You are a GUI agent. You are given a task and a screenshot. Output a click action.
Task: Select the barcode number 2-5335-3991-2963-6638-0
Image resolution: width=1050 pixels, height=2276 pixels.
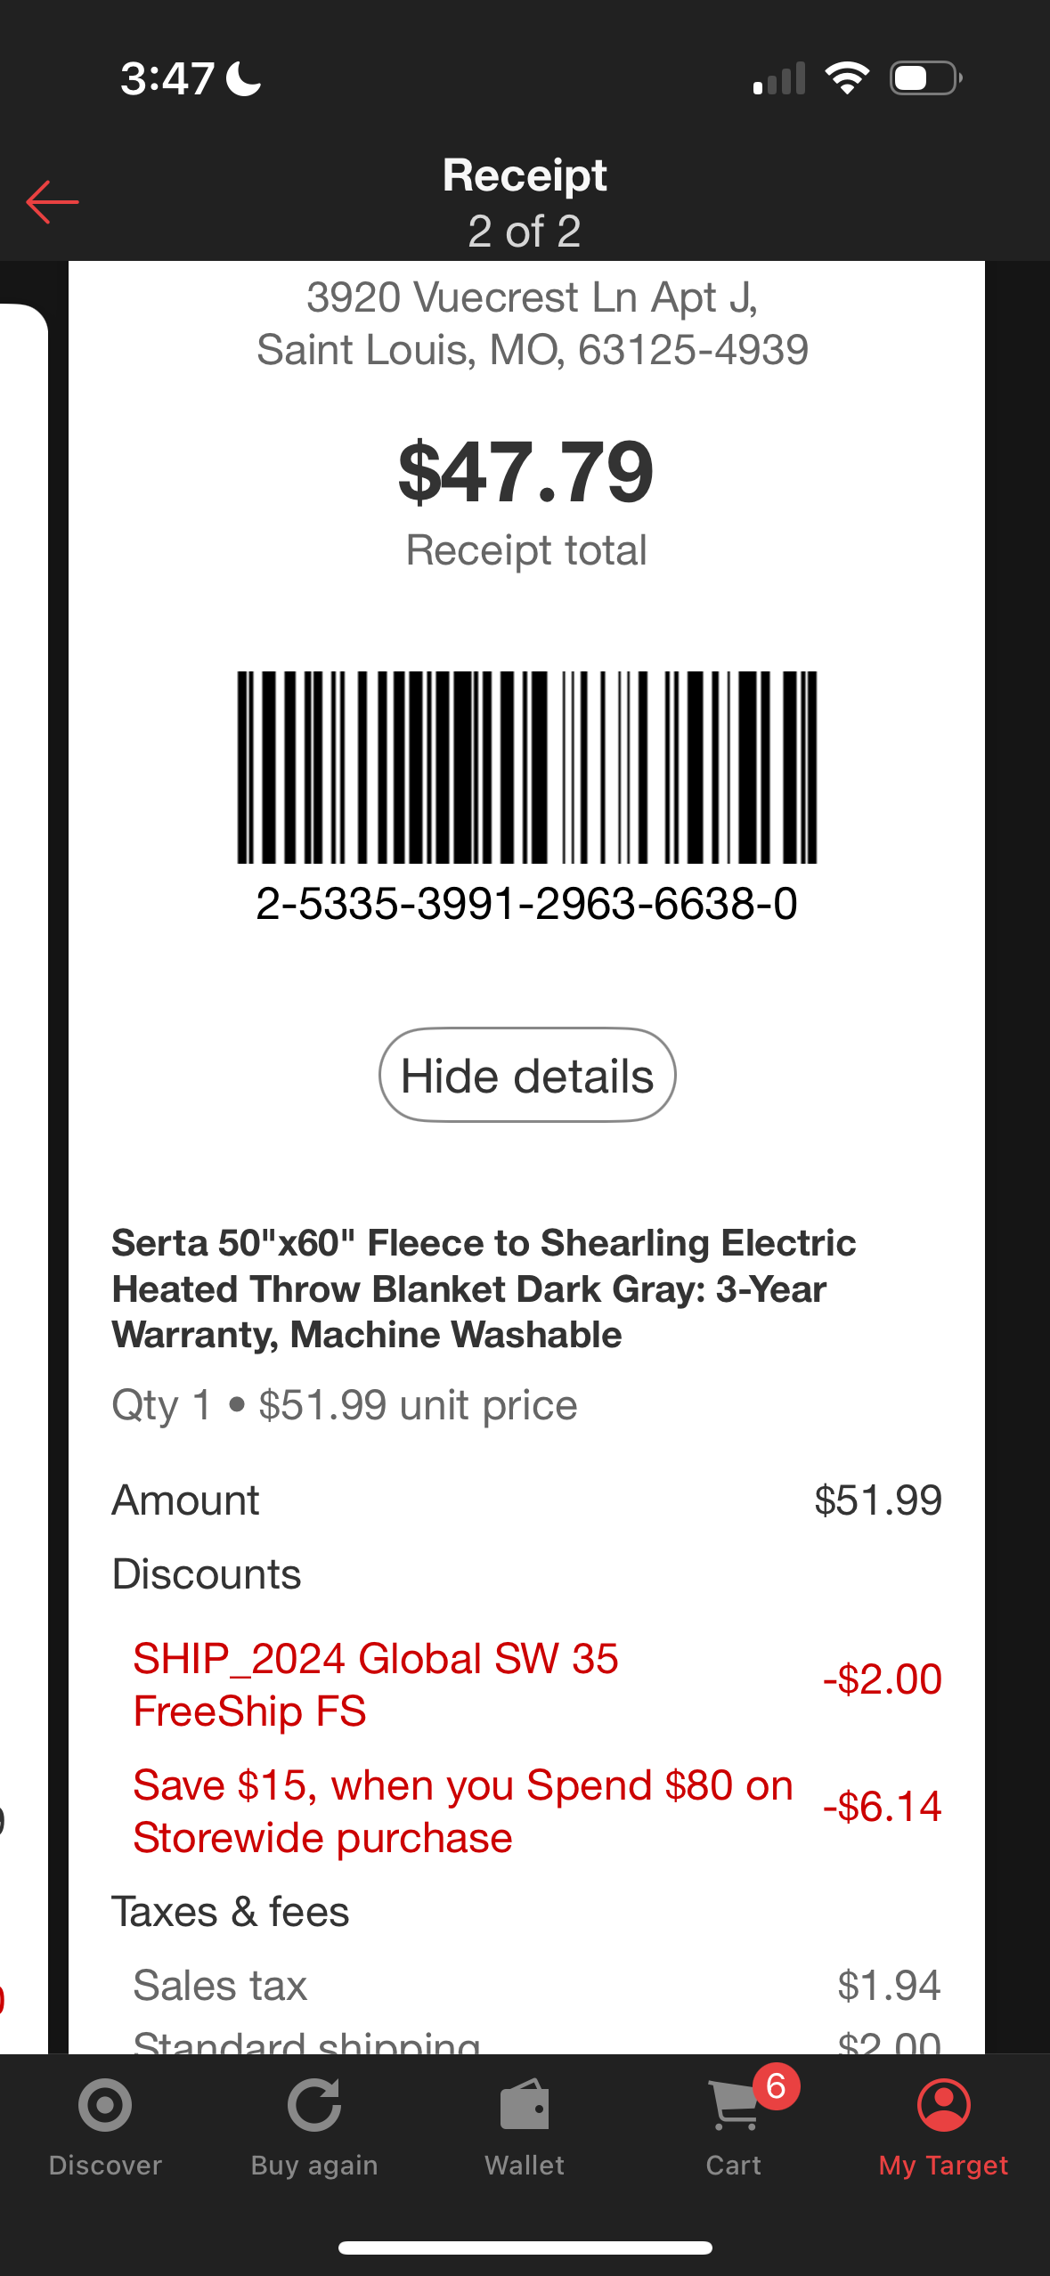tap(526, 904)
